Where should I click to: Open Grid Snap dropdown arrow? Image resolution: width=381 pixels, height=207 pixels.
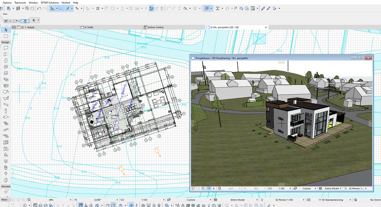pyautogui.click(x=102, y=9)
